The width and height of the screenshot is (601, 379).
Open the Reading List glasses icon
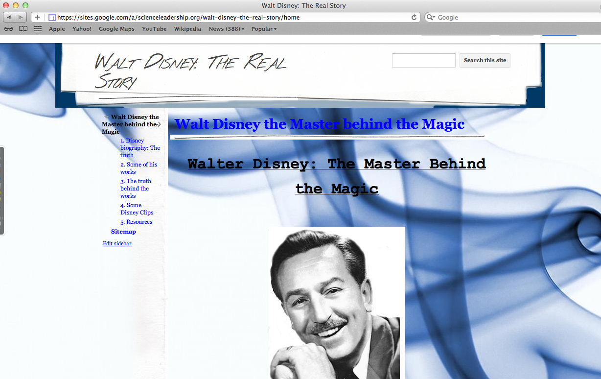coord(8,29)
